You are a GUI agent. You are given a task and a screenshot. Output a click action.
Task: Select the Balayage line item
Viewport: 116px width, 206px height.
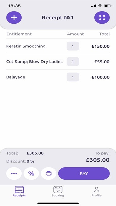click(x=58, y=77)
